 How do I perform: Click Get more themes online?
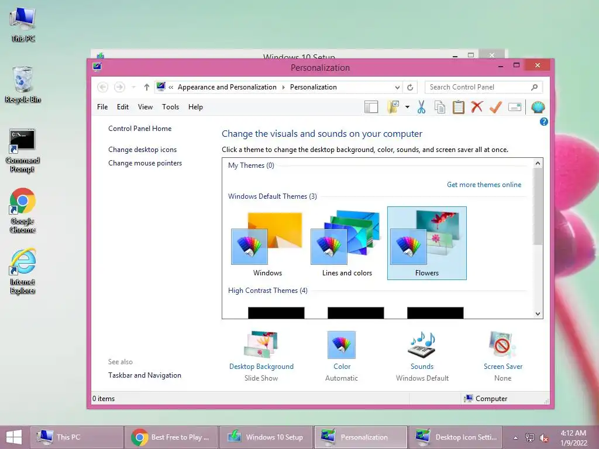pos(484,185)
